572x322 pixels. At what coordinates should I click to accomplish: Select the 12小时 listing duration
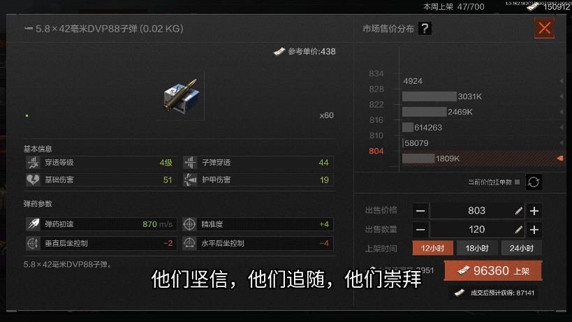[432, 249]
